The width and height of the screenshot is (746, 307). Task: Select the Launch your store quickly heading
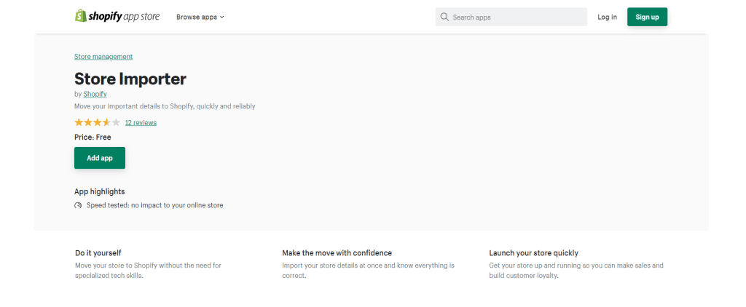[x=534, y=253]
